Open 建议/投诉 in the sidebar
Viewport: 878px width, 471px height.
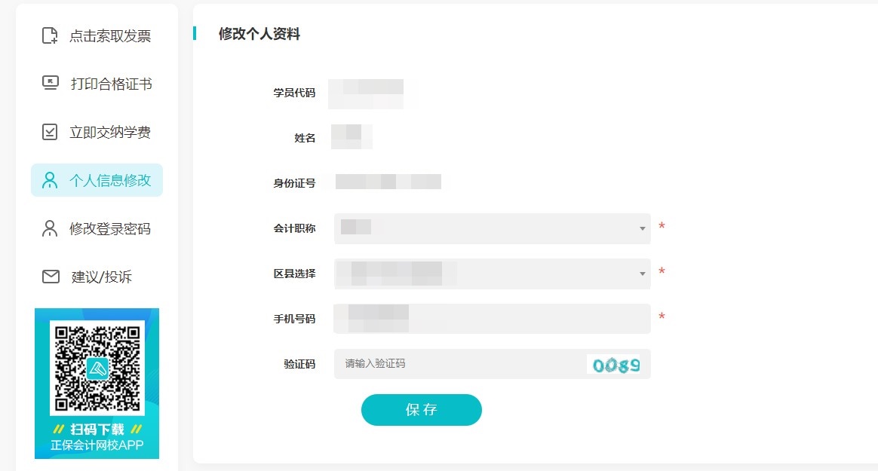pos(102,277)
